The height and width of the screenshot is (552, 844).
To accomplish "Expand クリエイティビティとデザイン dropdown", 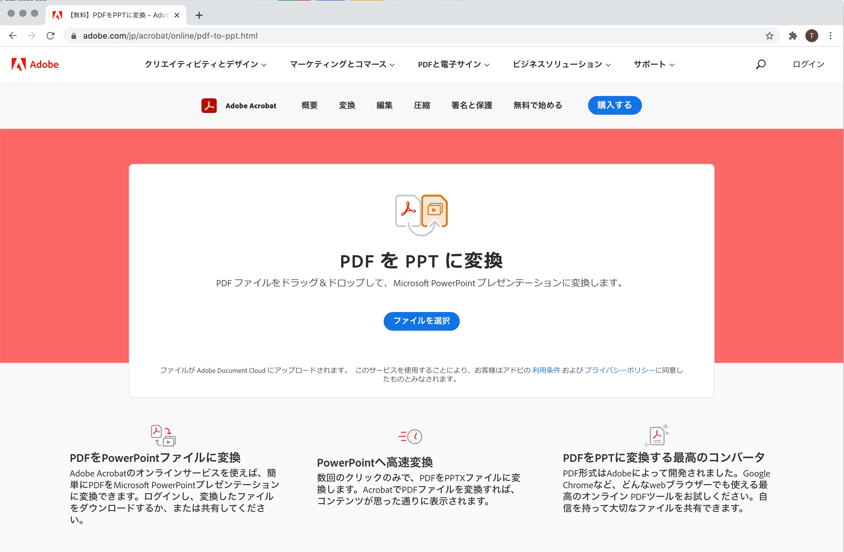I will pyautogui.click(x=205, y=64).
